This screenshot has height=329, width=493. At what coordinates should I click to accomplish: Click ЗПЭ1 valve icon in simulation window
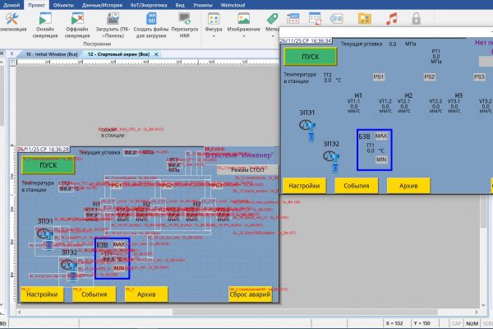pos(307,129)
